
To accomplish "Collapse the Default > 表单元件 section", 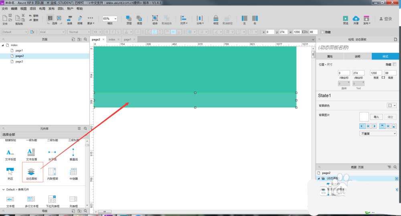I will click(x=3, y=190).
